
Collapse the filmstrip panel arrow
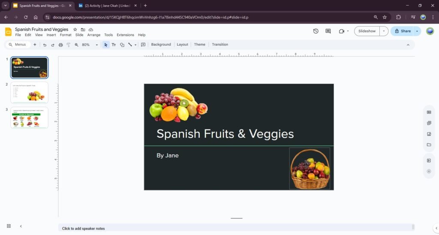pyautogui.click(x=21, y=226)
